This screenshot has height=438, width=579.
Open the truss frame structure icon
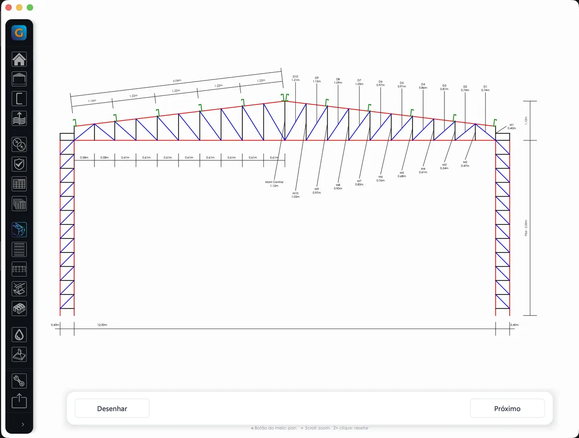coord(19,79)
